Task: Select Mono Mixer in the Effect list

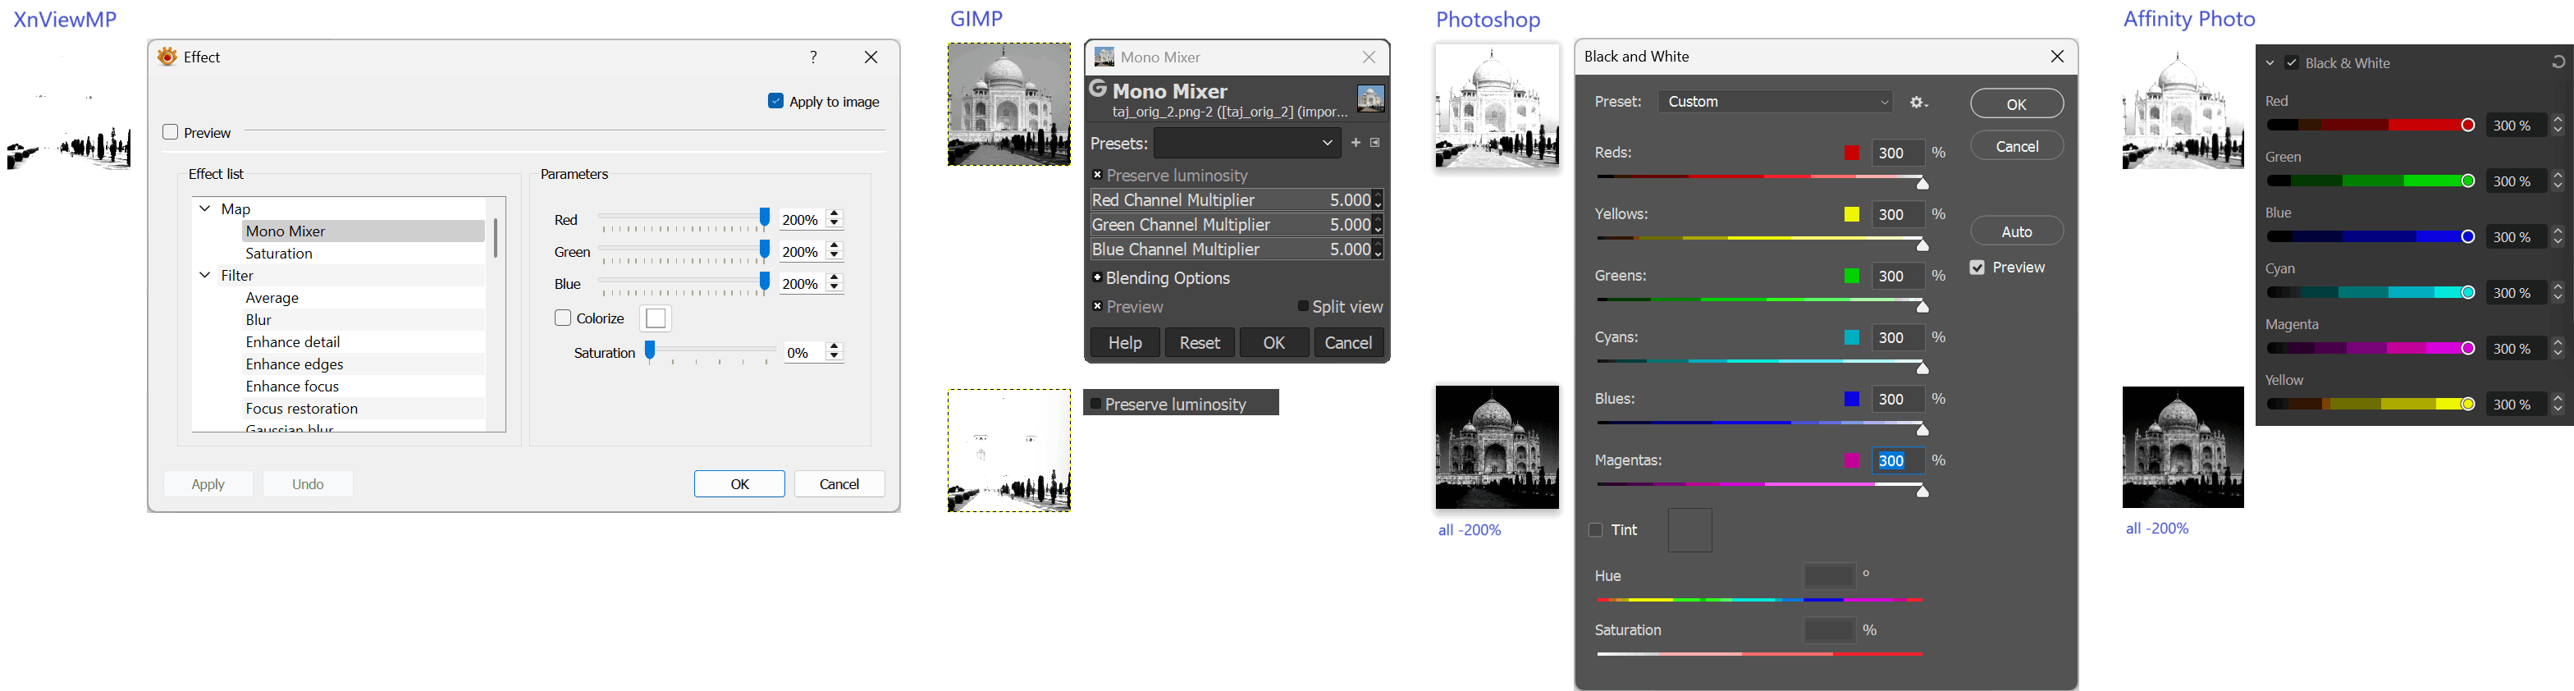Action: (x=363, y=231)
